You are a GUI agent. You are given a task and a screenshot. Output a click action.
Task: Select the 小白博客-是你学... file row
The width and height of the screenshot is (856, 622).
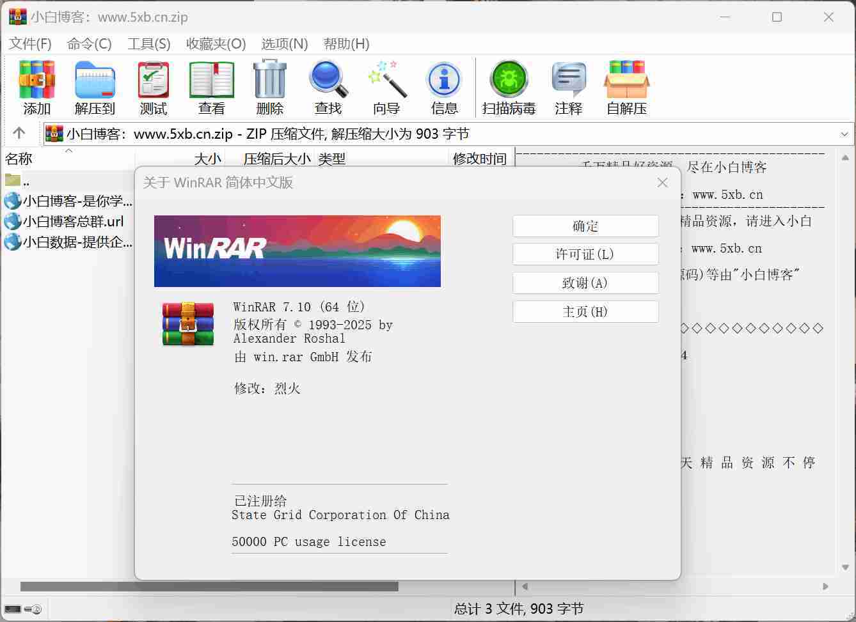[x=67, y=201]
